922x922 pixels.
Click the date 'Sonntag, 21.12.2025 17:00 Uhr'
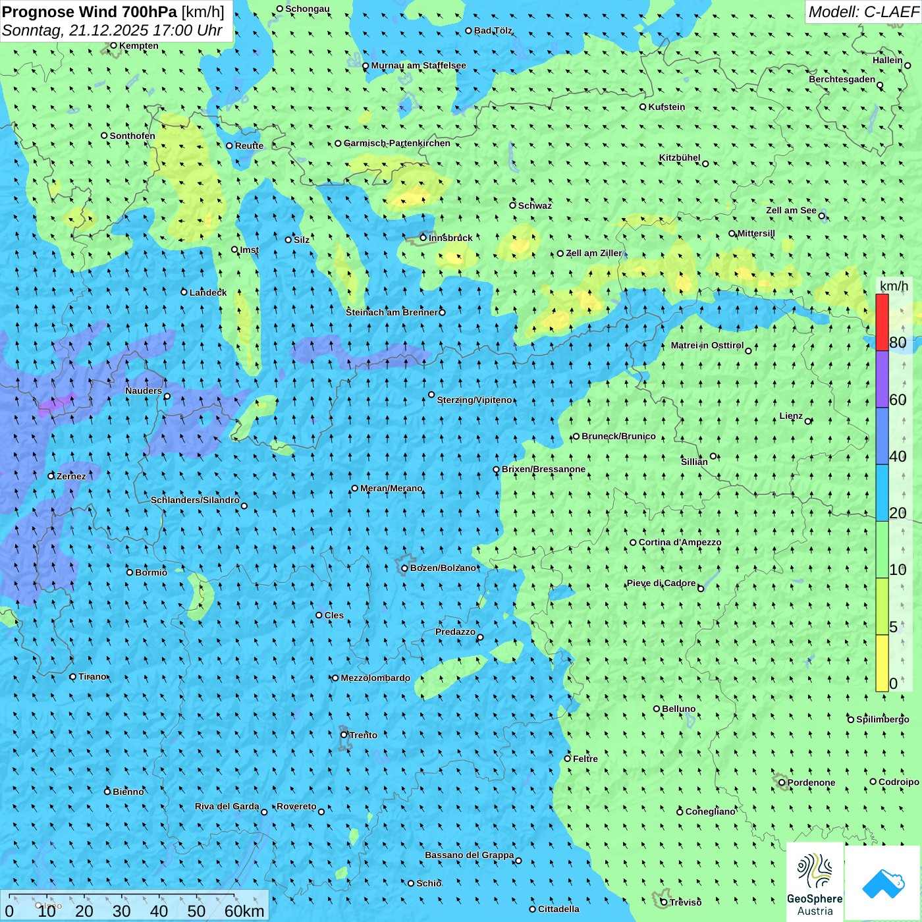112,30
